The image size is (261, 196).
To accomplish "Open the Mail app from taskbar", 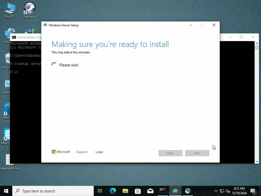I will 150,191.
